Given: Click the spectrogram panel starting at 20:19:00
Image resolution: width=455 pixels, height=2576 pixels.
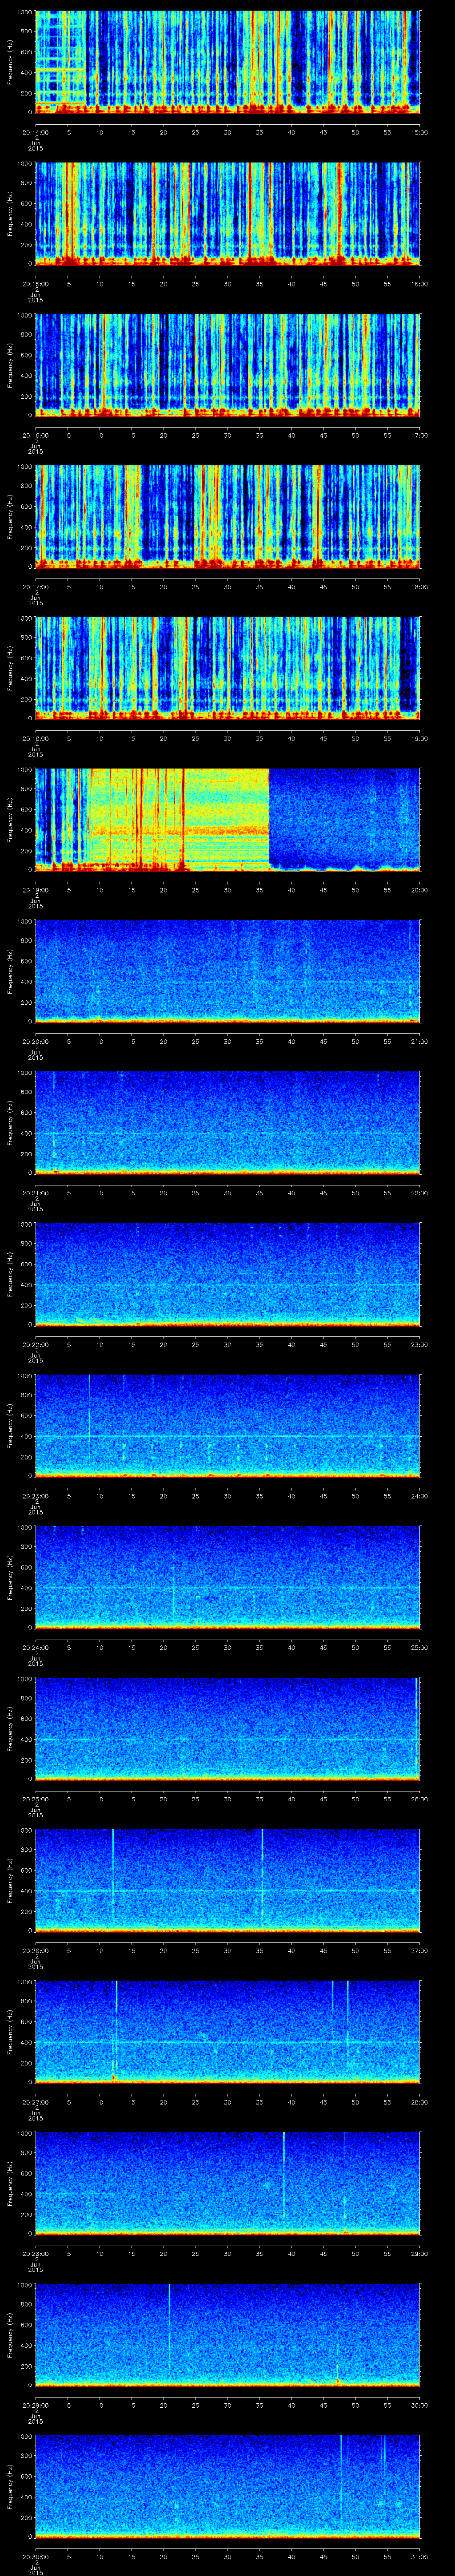Looking at the screenshot, I should [228, 820].
